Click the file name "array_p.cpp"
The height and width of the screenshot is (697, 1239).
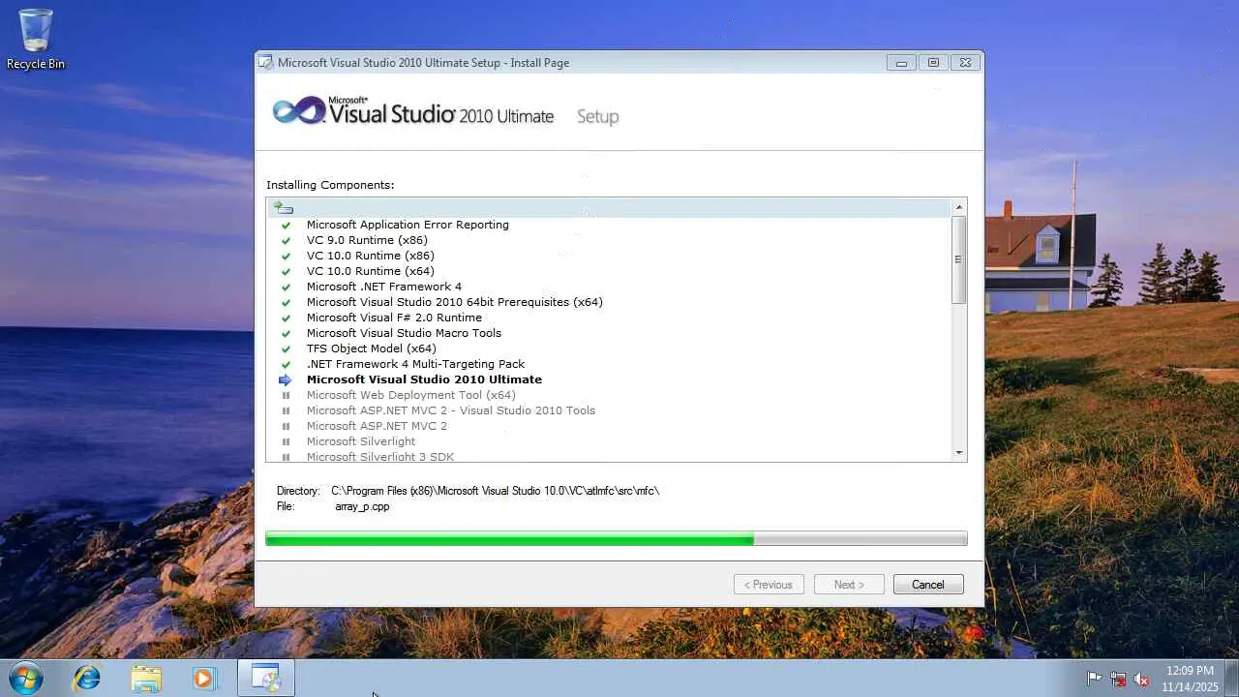point(362,506)
